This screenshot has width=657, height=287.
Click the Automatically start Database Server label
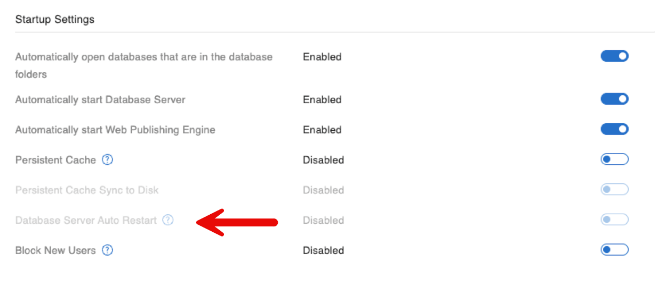[100, 99]
